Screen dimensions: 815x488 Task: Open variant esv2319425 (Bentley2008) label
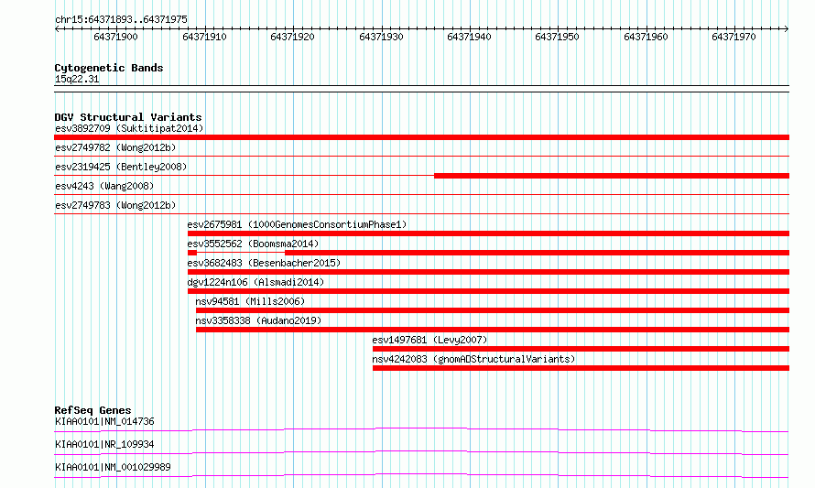121,167
